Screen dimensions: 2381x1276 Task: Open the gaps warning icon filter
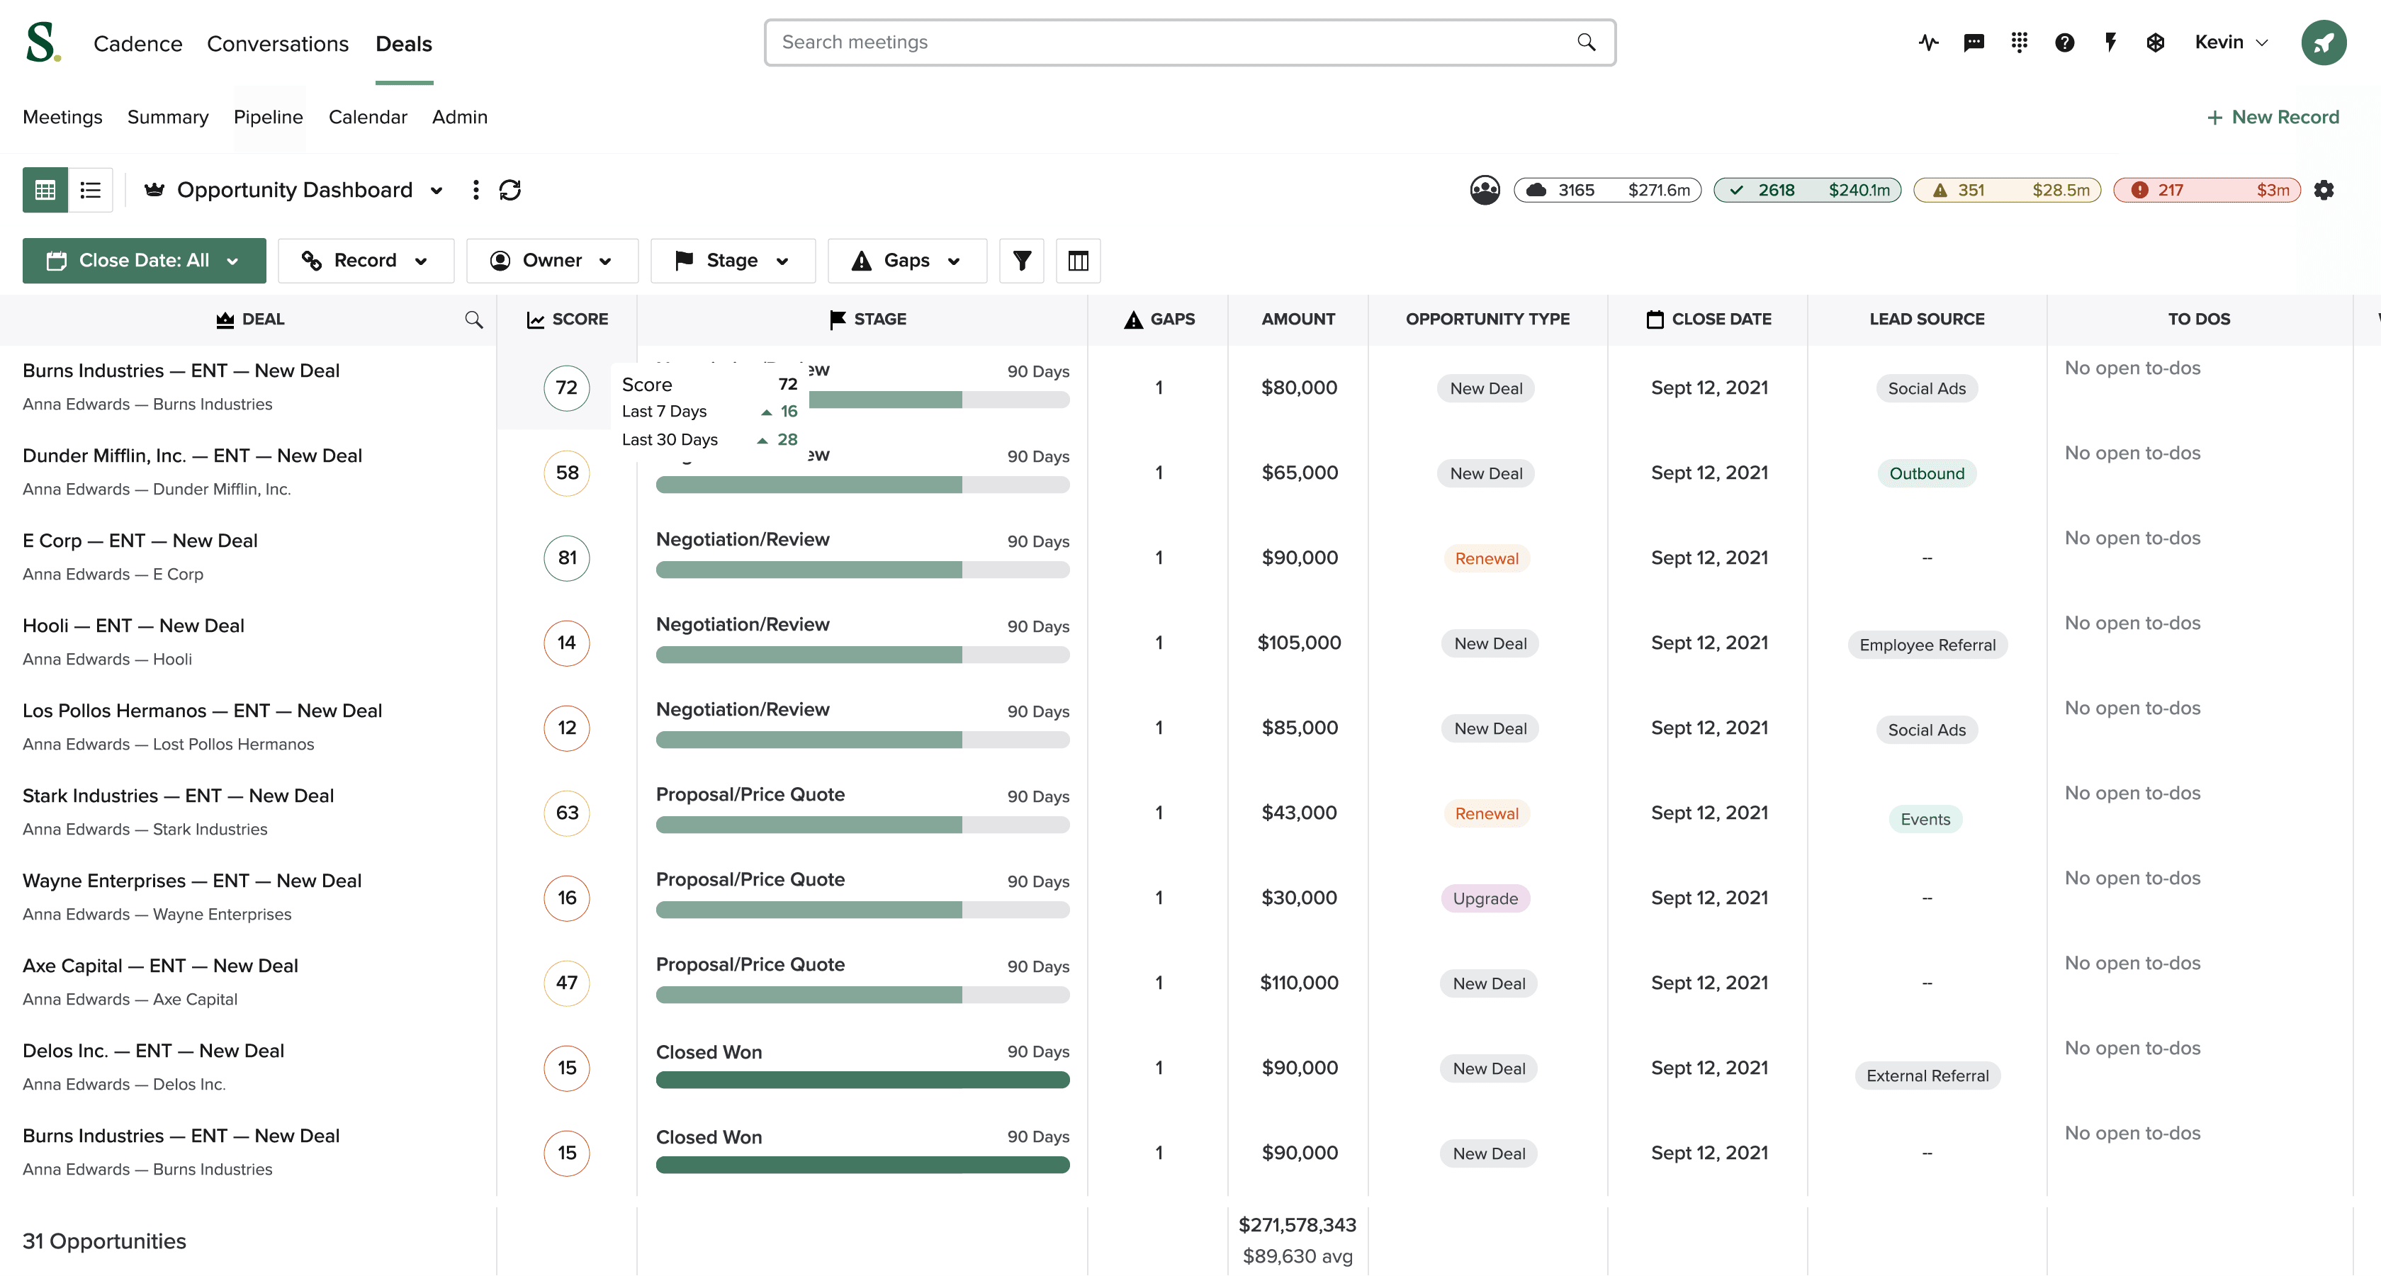[x=906, y=260]
